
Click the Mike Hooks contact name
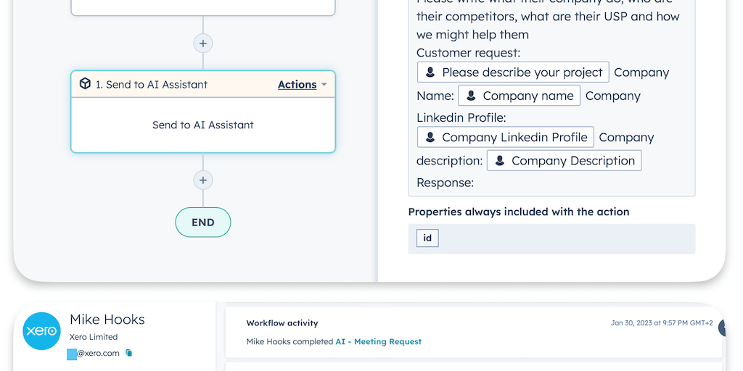[x=107, y=320]
